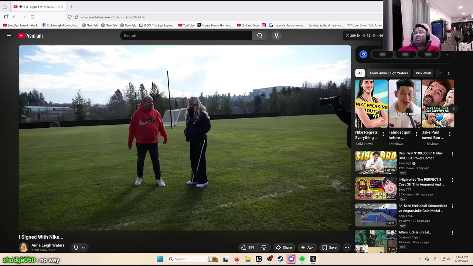Open options for Pickleball Gold Medal video
The width and height of the screenshot is (473, 266).
(452, 206)
